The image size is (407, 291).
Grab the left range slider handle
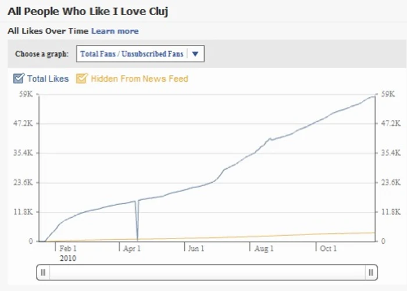point(43,272)
